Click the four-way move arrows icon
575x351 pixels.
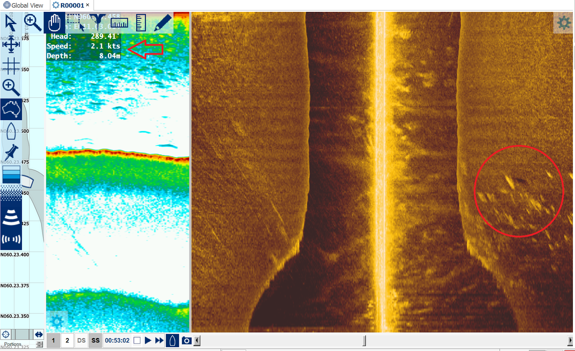pyautogui.click(x=11, y=45)
